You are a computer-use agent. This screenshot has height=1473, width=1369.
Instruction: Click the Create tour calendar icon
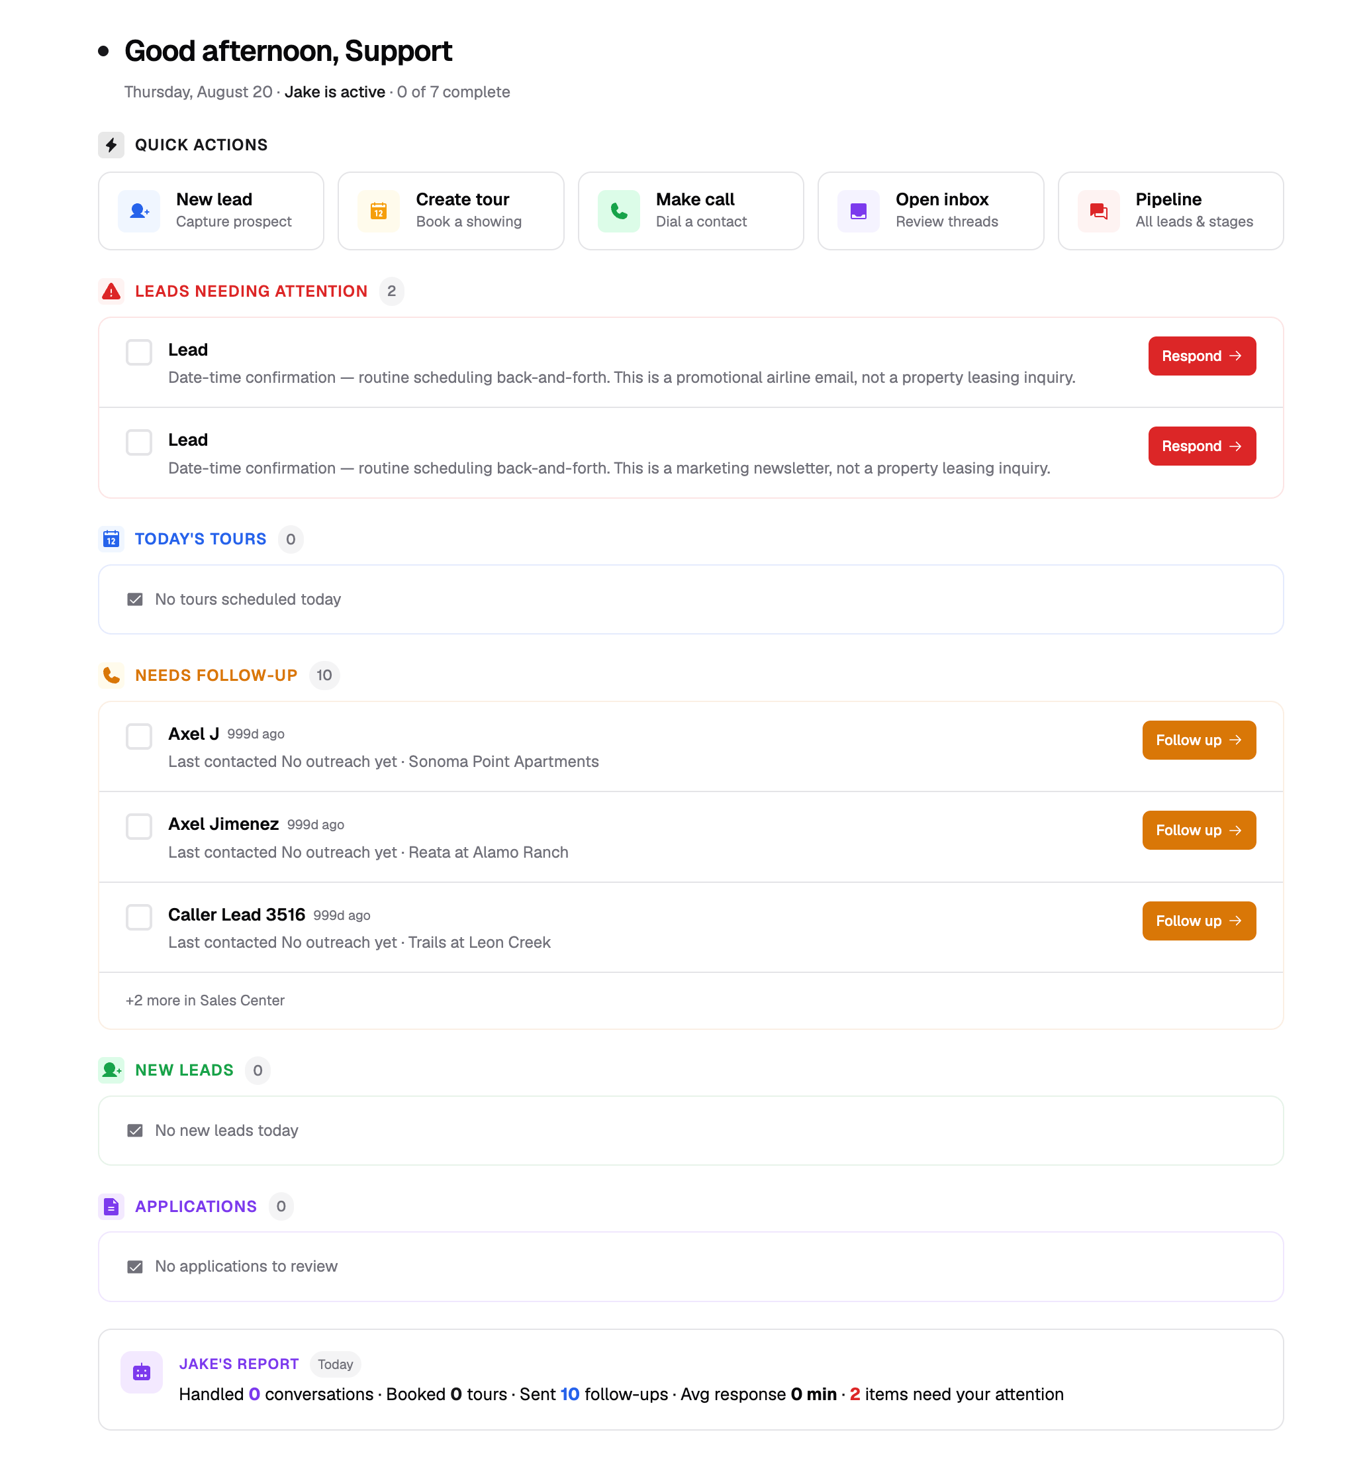379,211
